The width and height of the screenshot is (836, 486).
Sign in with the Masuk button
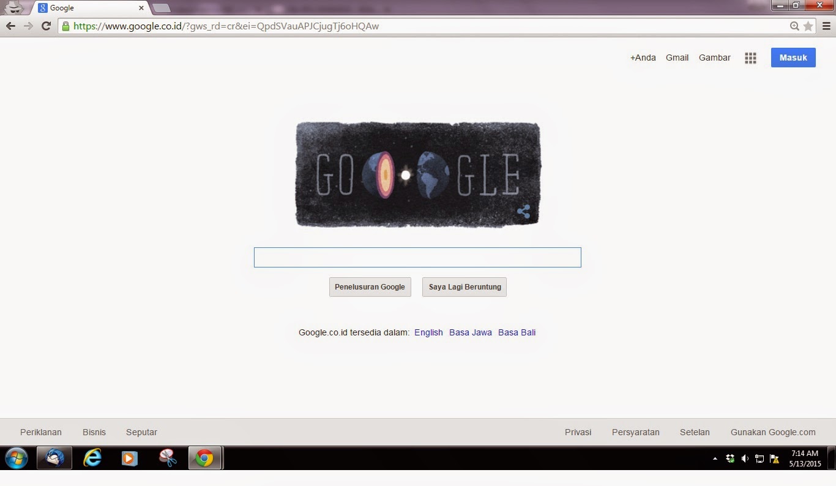(793, 58)
